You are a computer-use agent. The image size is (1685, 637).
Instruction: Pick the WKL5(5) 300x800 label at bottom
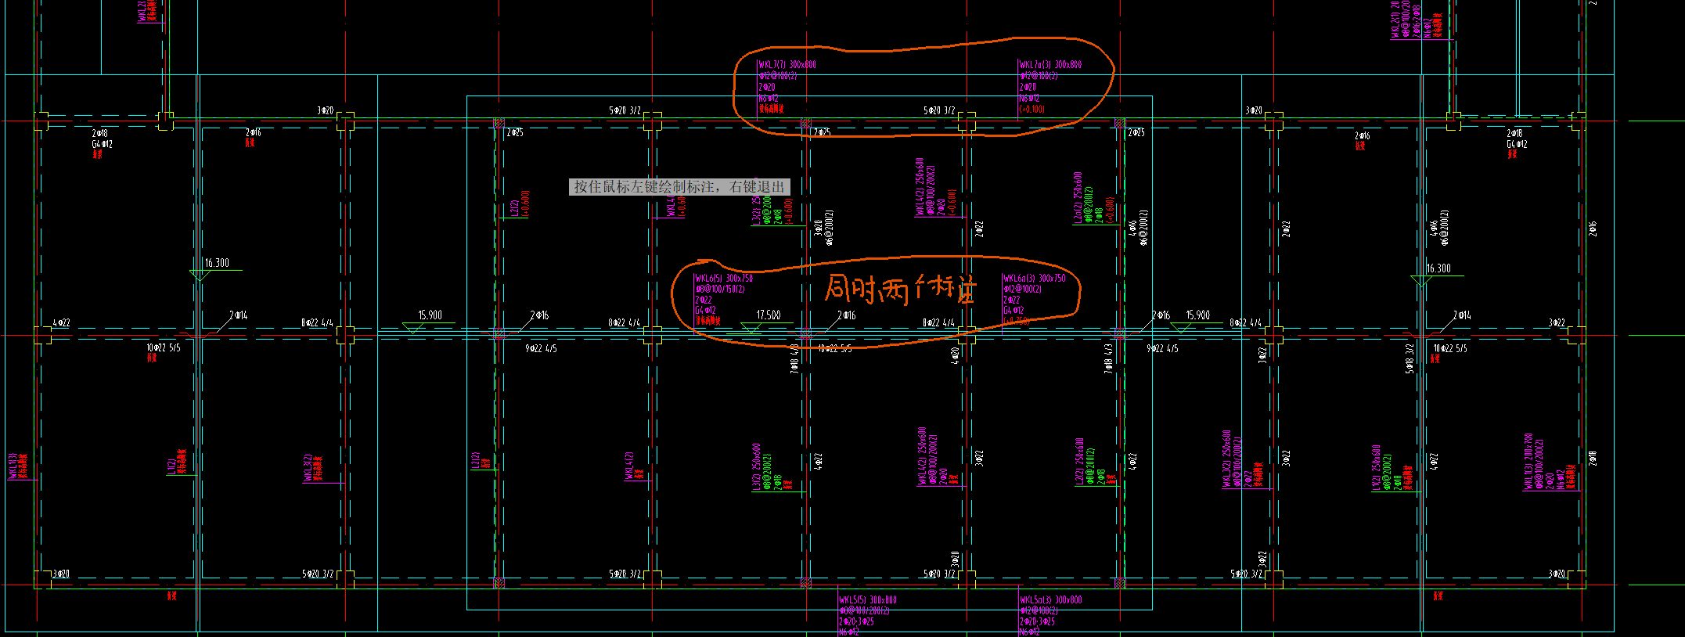pos(868,600)
